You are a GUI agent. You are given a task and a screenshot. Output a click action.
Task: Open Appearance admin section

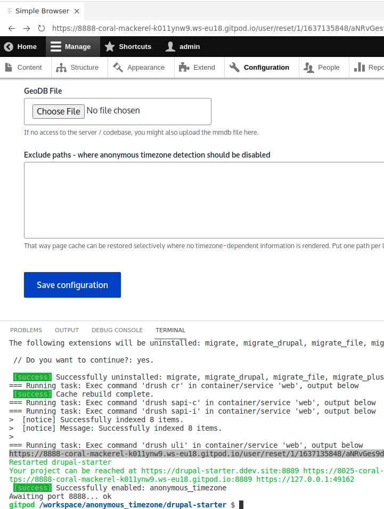click(139, 68)
